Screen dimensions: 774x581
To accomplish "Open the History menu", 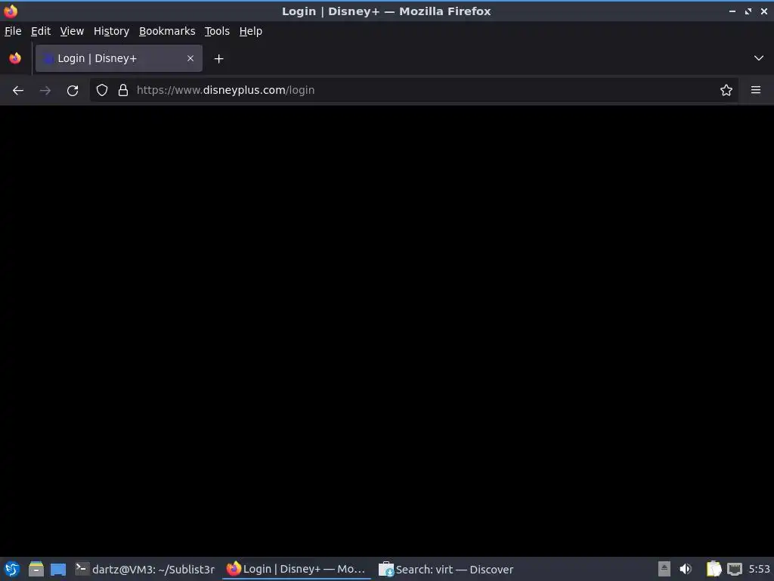I will (x=111, y=31).
